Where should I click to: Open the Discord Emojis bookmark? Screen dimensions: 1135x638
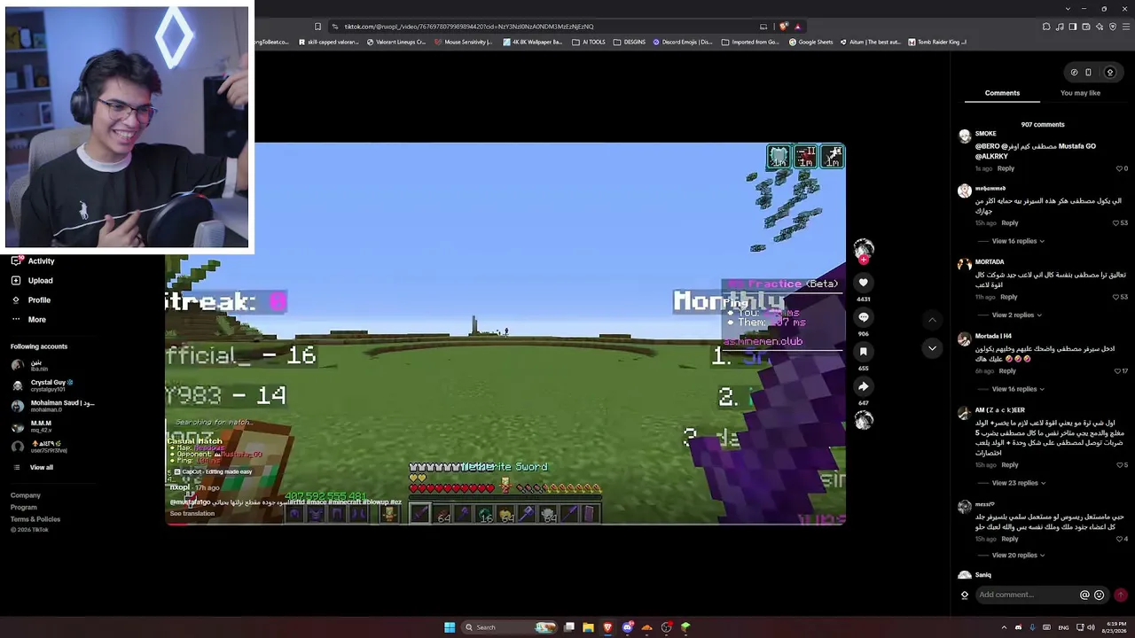(683, 42)
